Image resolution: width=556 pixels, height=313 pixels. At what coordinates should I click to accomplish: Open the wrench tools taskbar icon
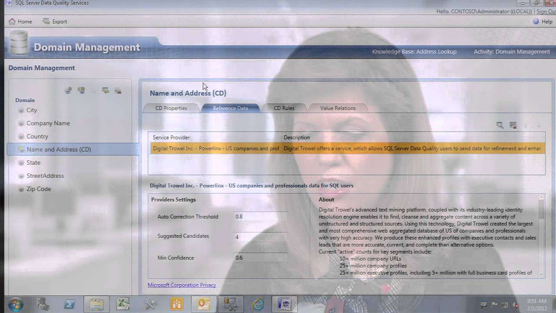point(150,304)
